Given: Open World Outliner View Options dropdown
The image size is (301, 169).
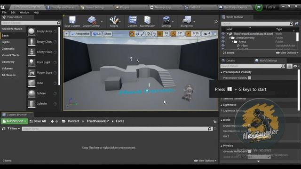Looking at the screenshot, I should point(287,53).
